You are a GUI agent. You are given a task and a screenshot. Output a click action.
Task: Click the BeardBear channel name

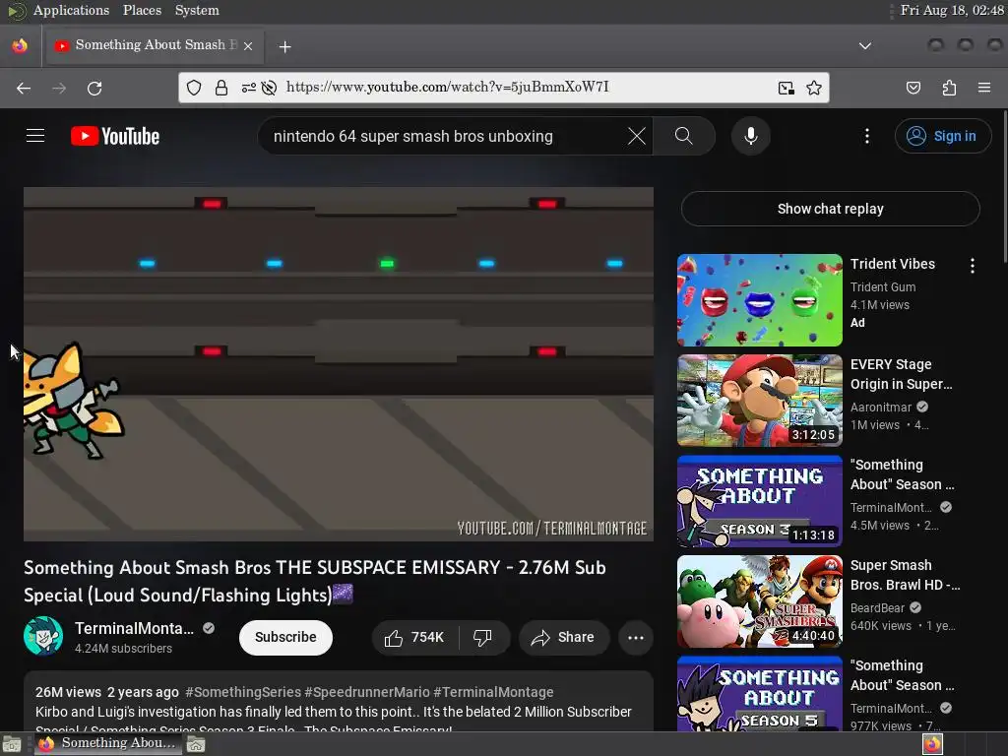coord(877,608)
